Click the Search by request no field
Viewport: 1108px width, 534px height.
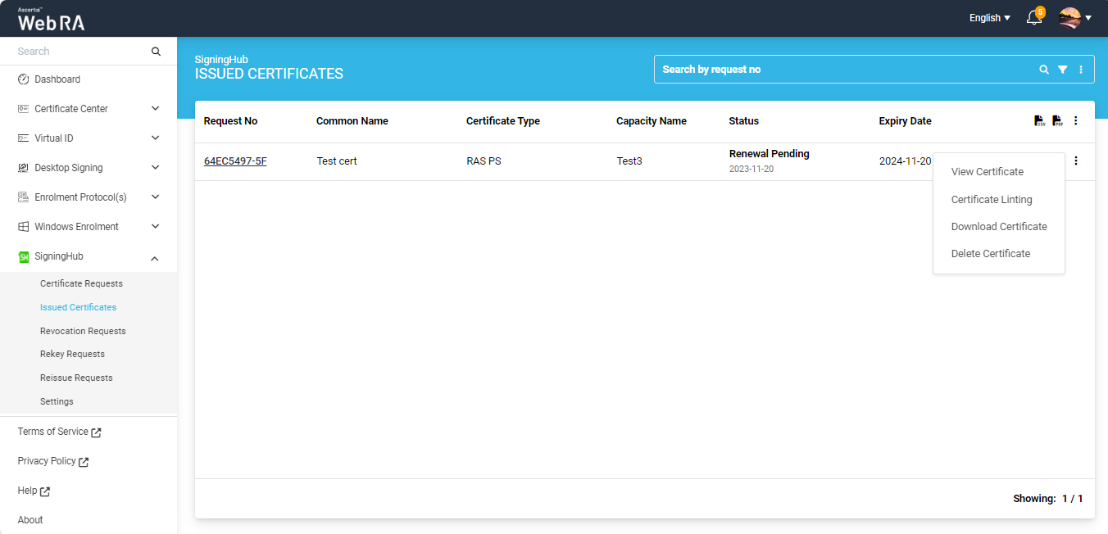pos(844,70)
